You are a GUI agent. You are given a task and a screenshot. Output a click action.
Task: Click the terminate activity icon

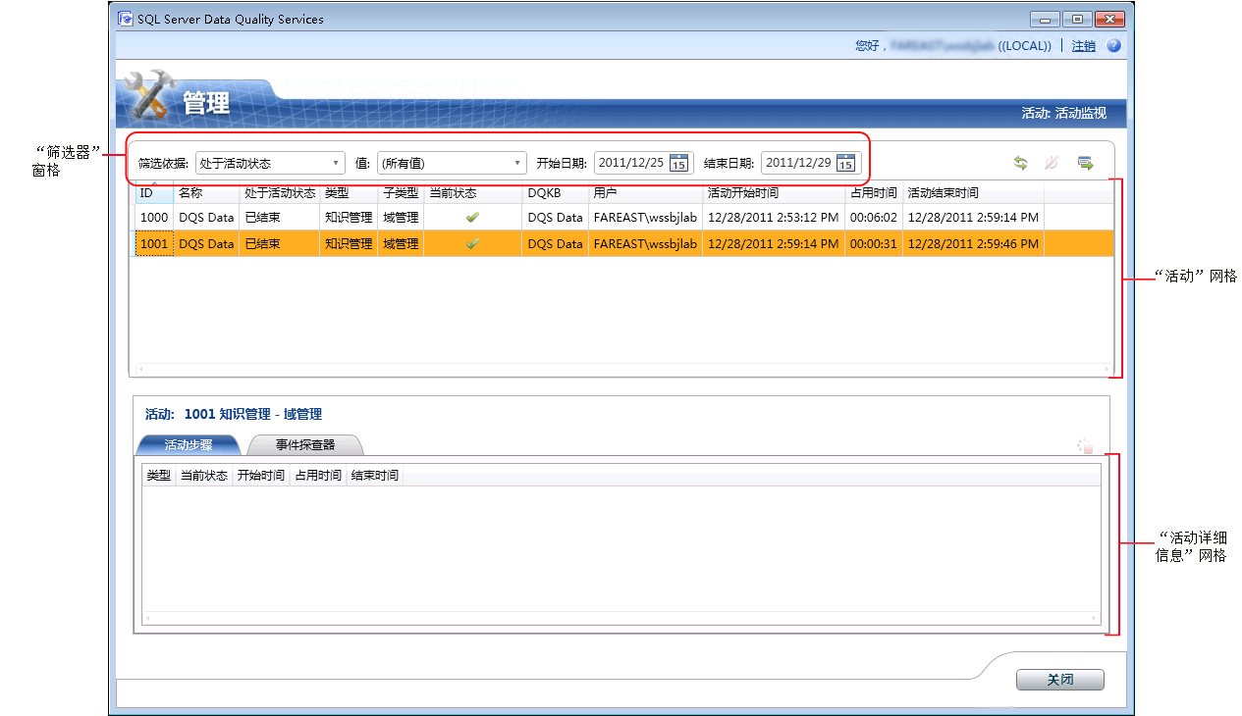(1052, 164)
